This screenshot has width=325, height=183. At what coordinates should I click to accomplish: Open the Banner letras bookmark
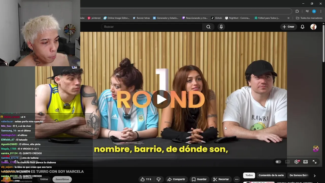(x=141, y=18)
